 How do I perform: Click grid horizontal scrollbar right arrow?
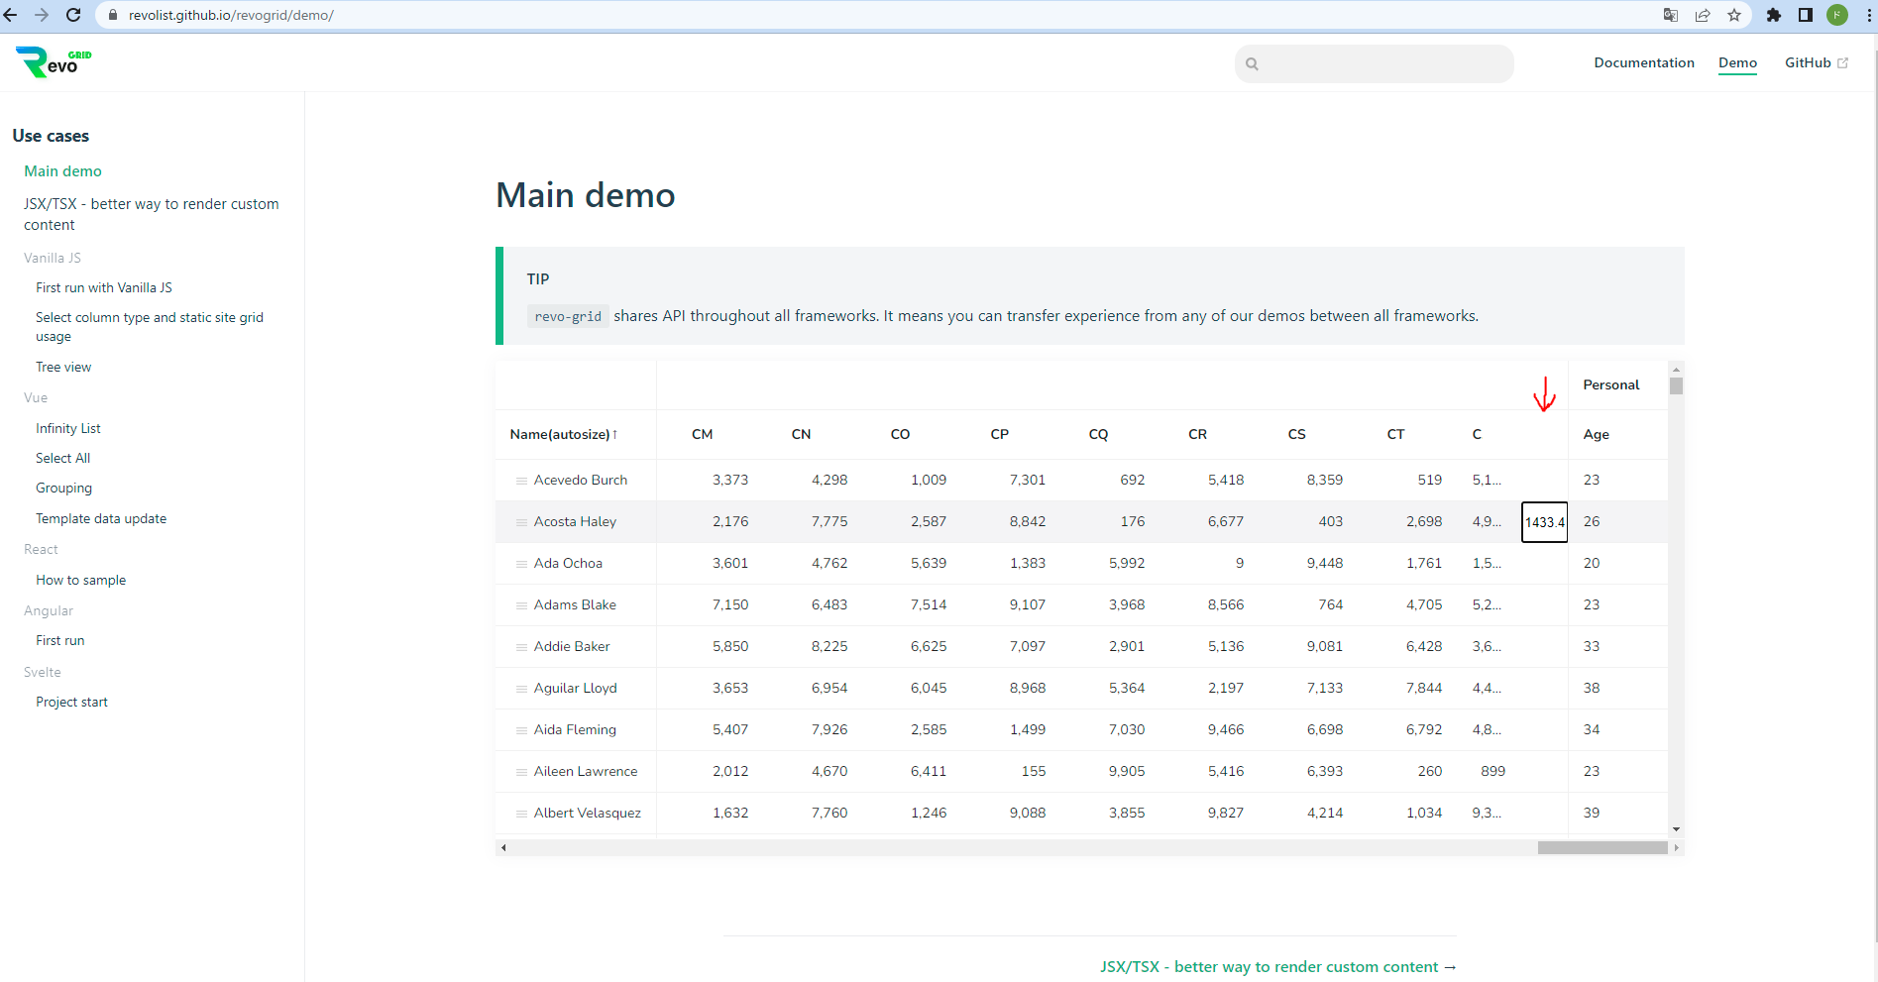[1676, 847]
